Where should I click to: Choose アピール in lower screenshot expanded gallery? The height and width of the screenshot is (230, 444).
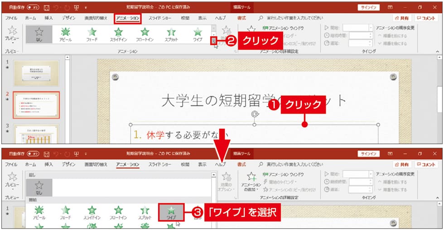coord(39,212)
